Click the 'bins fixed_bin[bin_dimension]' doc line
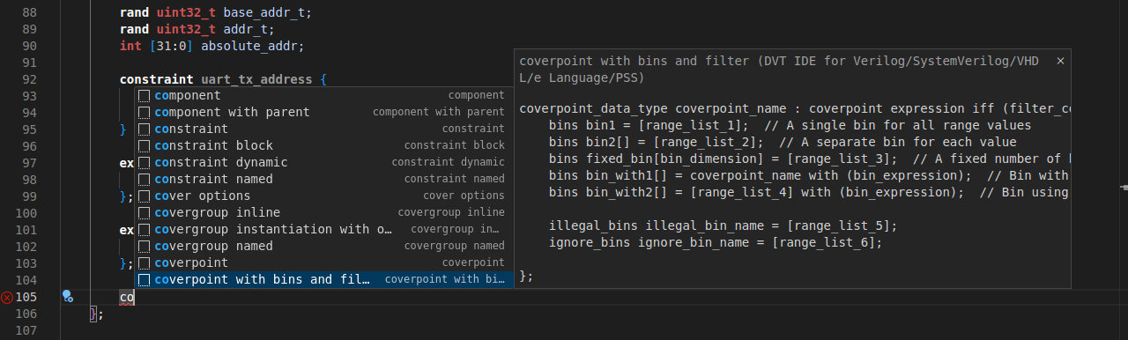The image size is (1128, 340). click(x=809, y=159)
